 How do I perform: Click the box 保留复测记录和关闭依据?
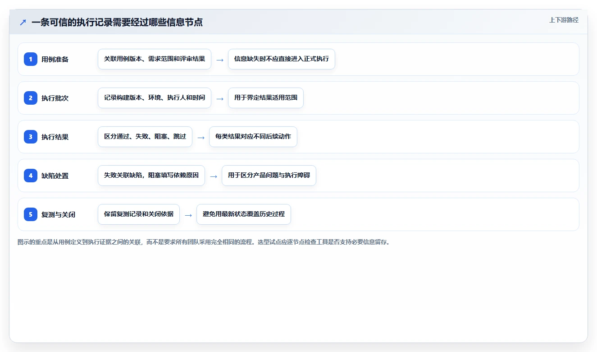(x=139, y=214)
